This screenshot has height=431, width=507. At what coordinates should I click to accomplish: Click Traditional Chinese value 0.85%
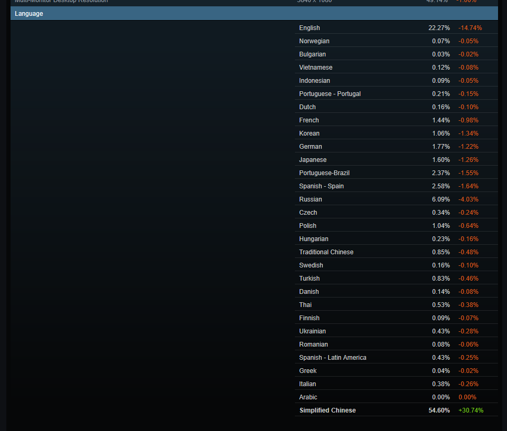pyautogui.click(x=441, y=252)
